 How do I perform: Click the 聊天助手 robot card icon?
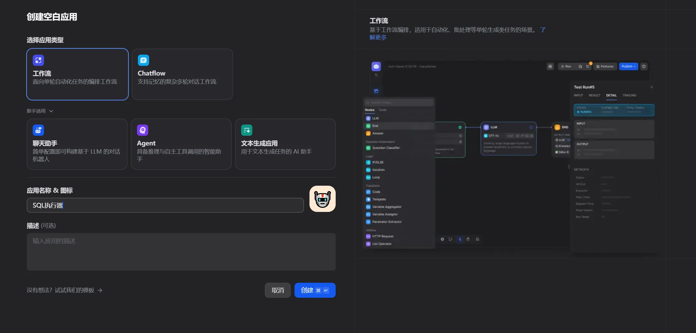coord(38,130)
